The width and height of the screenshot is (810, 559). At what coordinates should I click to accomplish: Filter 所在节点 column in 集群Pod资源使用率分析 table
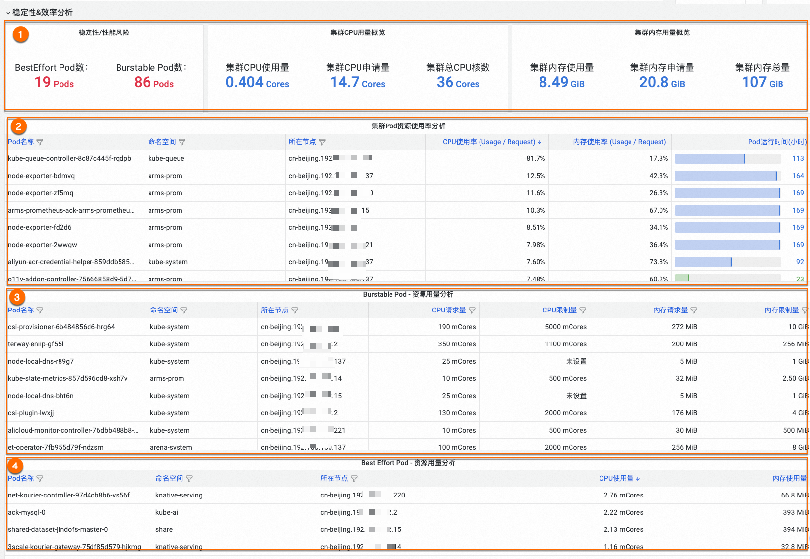(x=322, y=142)
